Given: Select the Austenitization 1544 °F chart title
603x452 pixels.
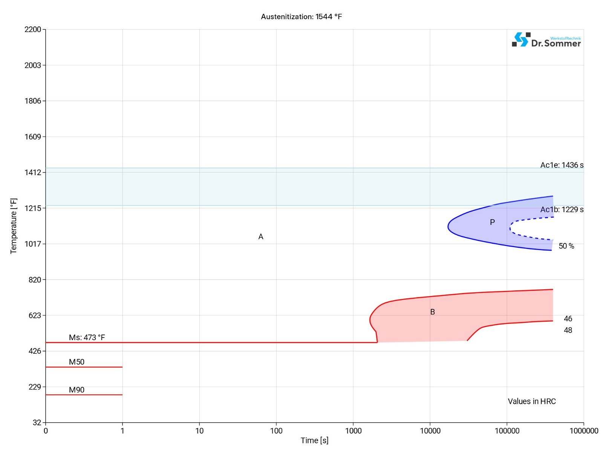Looking at the screenshot, I should point(301,17).
